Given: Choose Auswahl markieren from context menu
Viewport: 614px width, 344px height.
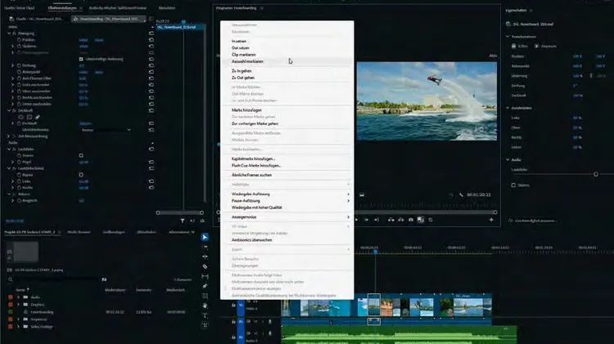Looking at the screenshot, I should click(x=246, y=60).
